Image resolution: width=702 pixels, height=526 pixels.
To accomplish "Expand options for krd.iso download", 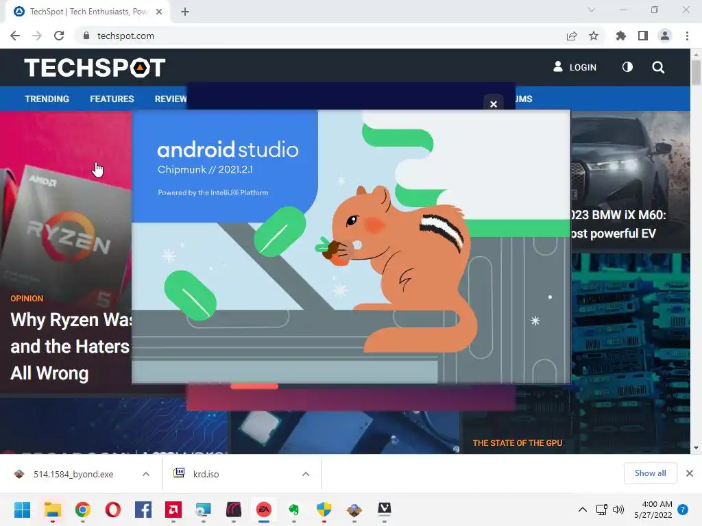I will 306,474.
